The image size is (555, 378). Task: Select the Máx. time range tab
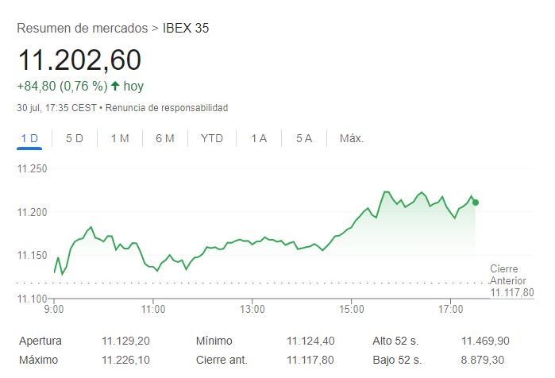352,138
